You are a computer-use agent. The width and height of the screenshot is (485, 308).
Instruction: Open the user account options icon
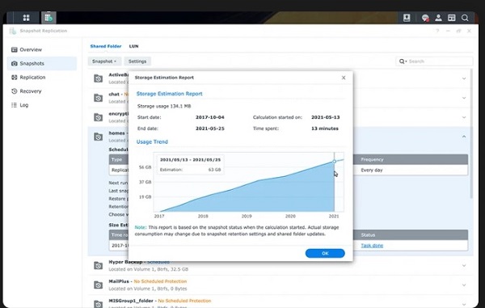[438, 18]
